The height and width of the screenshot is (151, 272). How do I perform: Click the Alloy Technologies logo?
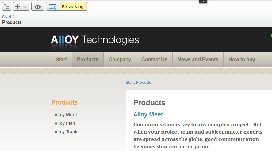95,40
